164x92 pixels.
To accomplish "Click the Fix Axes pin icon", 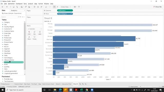I will tap(57, 7).
